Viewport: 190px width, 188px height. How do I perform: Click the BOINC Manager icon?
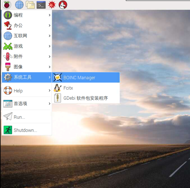point(58,77)
